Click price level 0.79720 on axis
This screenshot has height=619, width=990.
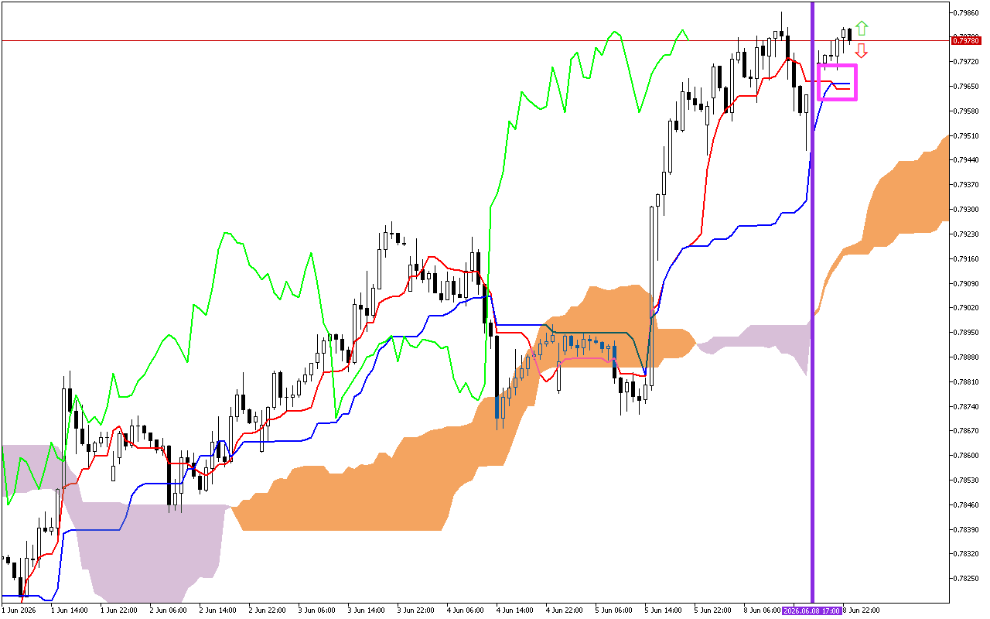(966, 62)
